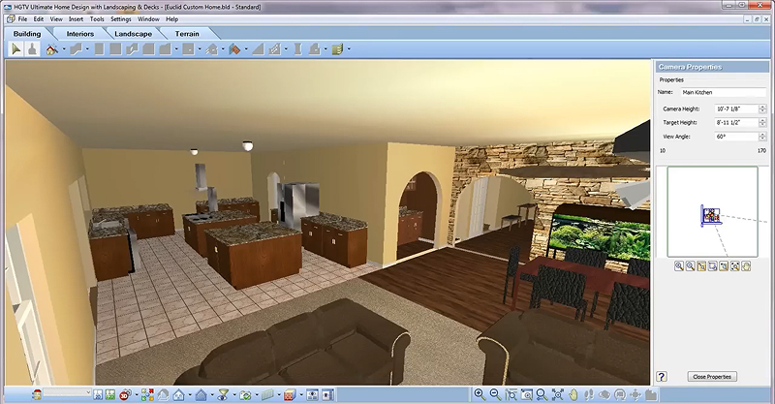Activate the pan hand tool on bottom toolbar

(573, 394)
